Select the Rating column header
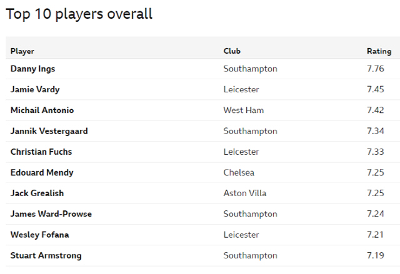400x274 pixels. point(379,51)
